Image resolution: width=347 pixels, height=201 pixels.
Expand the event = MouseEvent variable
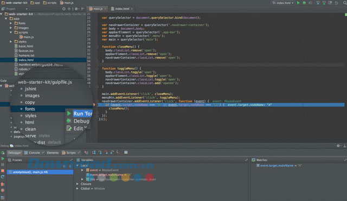(82, 170)
